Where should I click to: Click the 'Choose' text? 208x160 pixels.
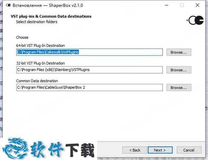click(x=22, y=37)
